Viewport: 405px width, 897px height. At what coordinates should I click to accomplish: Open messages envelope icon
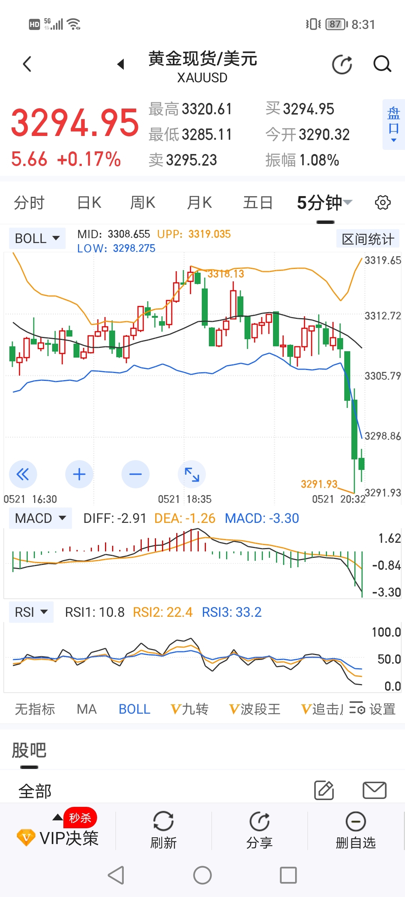(375, 790)
